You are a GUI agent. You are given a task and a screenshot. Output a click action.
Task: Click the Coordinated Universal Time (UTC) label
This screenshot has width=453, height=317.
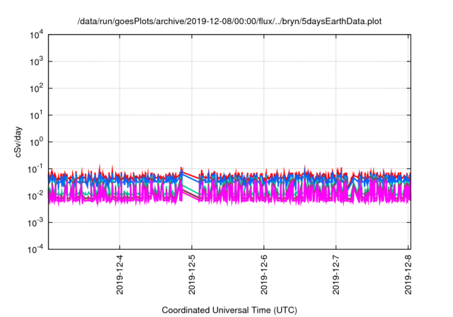(x=229, y=310)
